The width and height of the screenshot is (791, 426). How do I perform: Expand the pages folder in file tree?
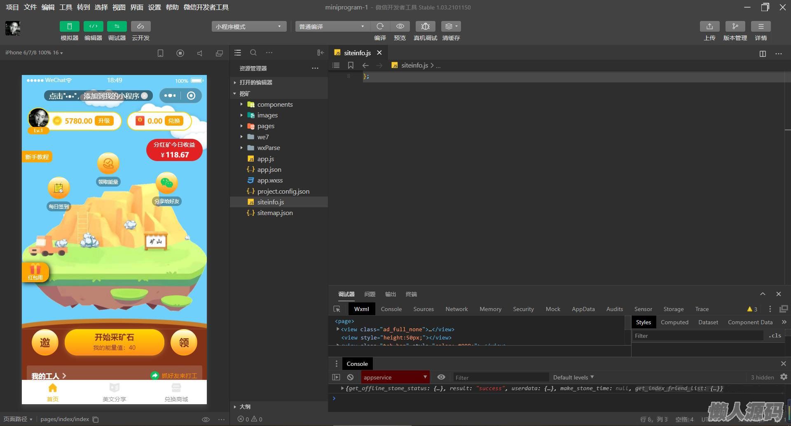point(266,126)
